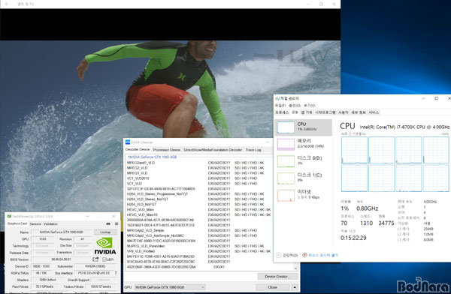Click the fewer details arrow icon in Task Manager

278,255
